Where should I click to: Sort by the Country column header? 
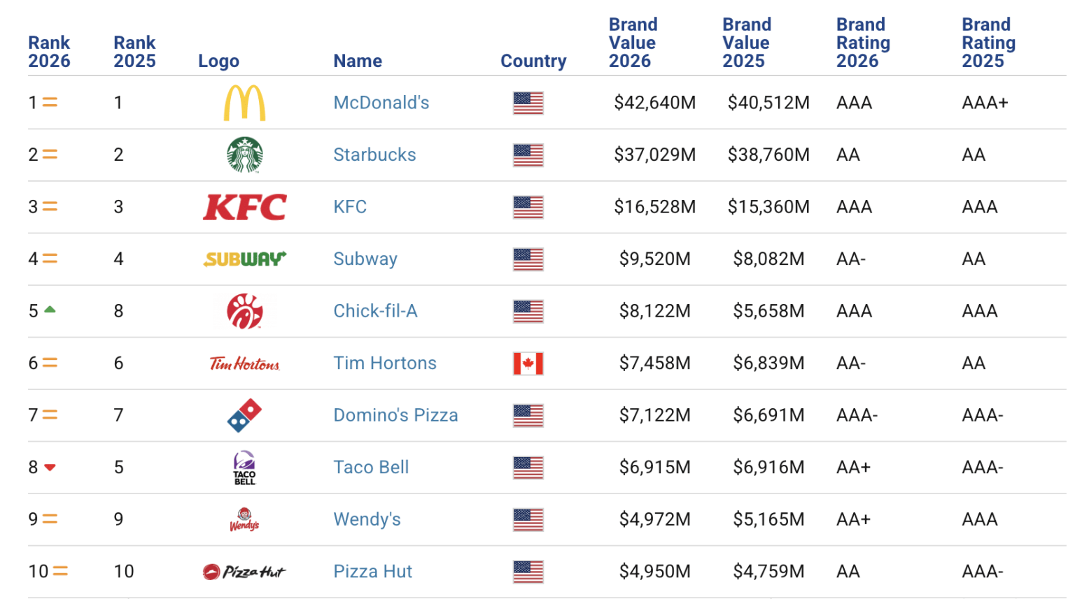[x=533, y=61]
